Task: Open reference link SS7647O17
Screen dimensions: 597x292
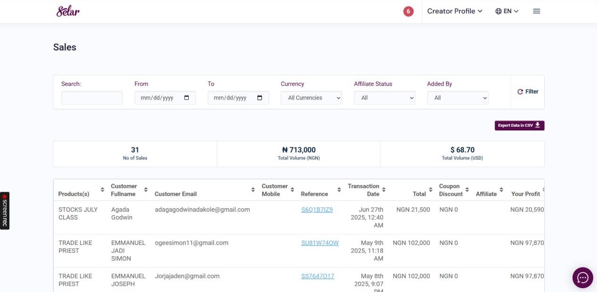Action: (x=317, y=276)
